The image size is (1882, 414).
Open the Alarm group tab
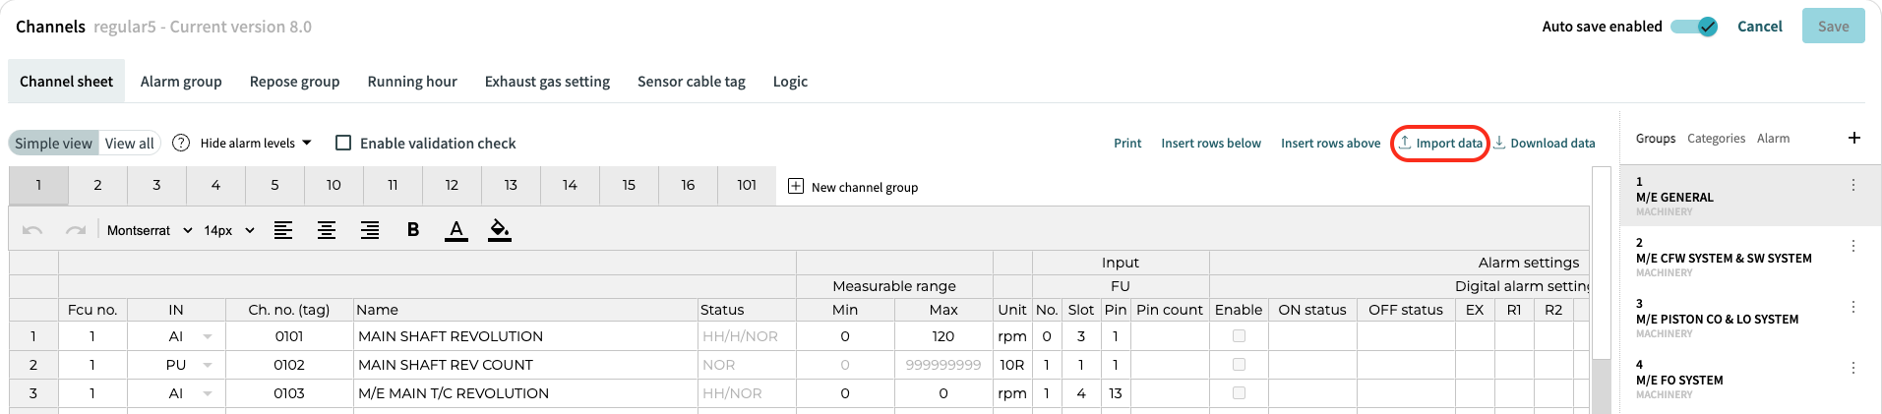[x=181, y=82]
